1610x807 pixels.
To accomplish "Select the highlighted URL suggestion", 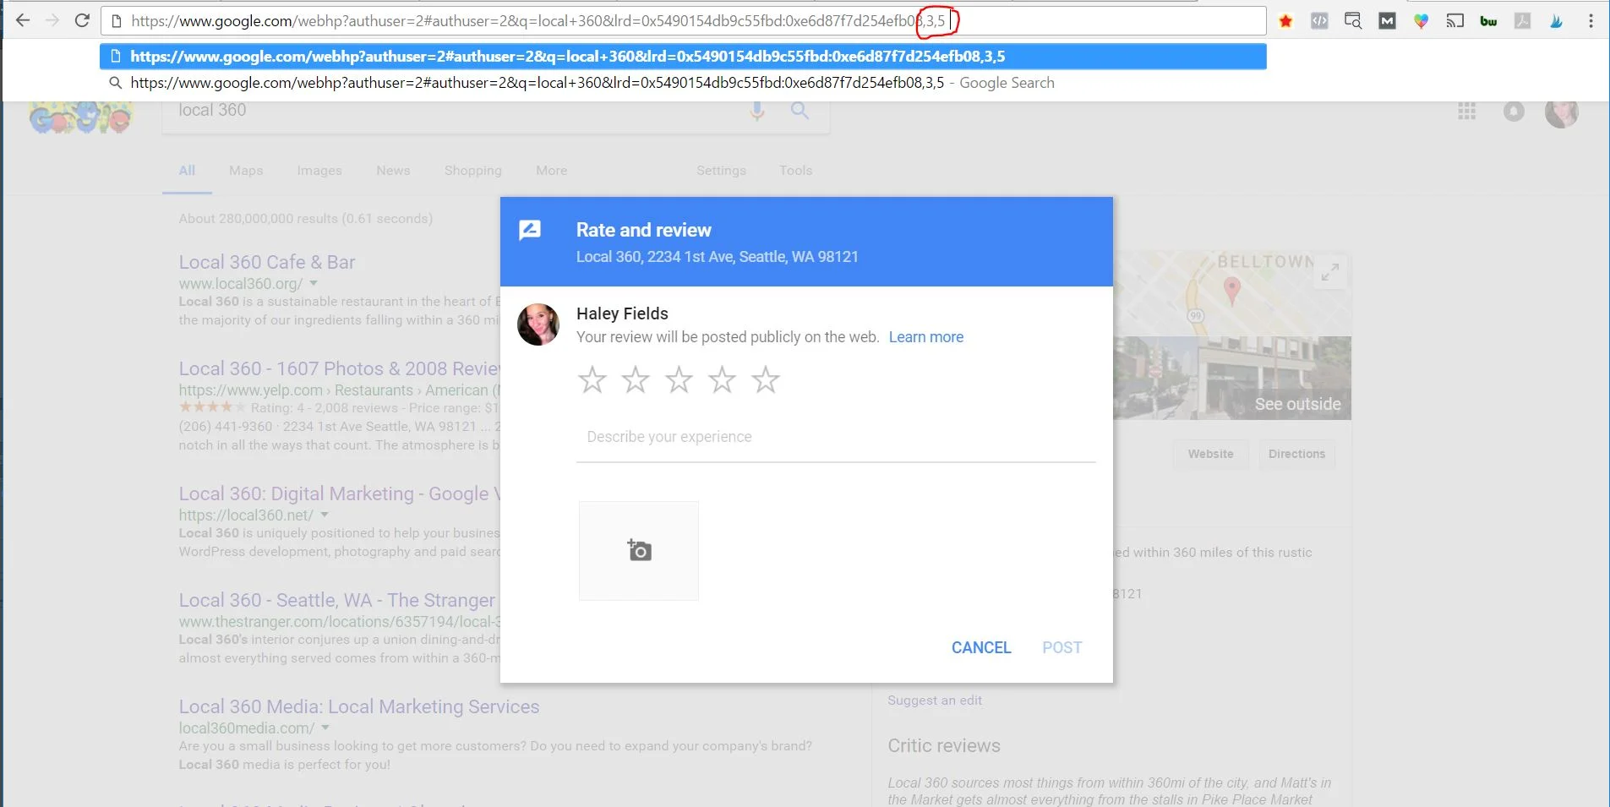I will (683, 57).
